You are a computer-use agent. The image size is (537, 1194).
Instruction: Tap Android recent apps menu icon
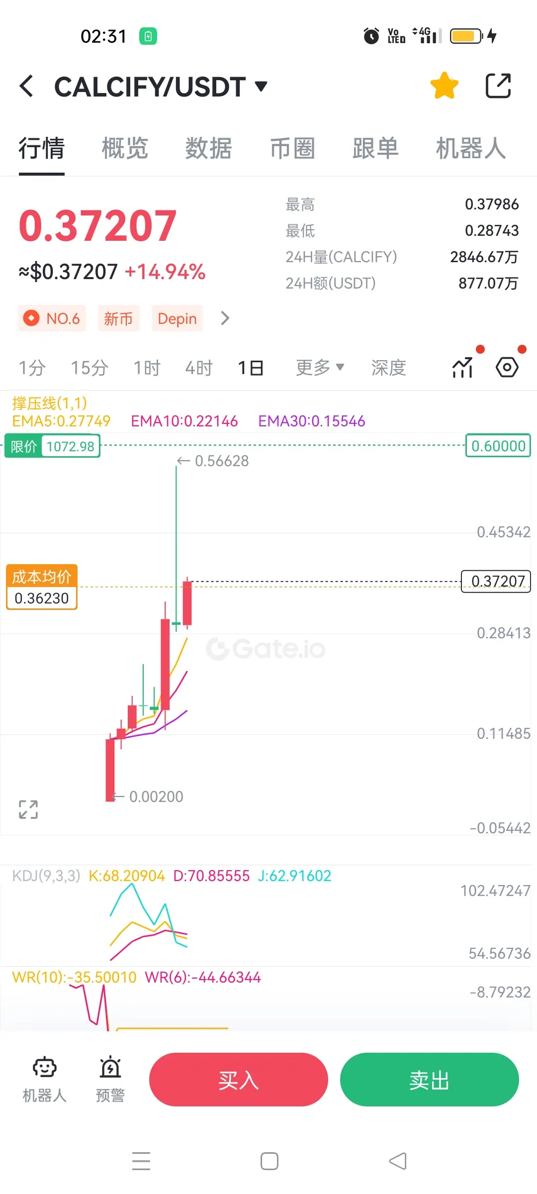point(141,1161)
